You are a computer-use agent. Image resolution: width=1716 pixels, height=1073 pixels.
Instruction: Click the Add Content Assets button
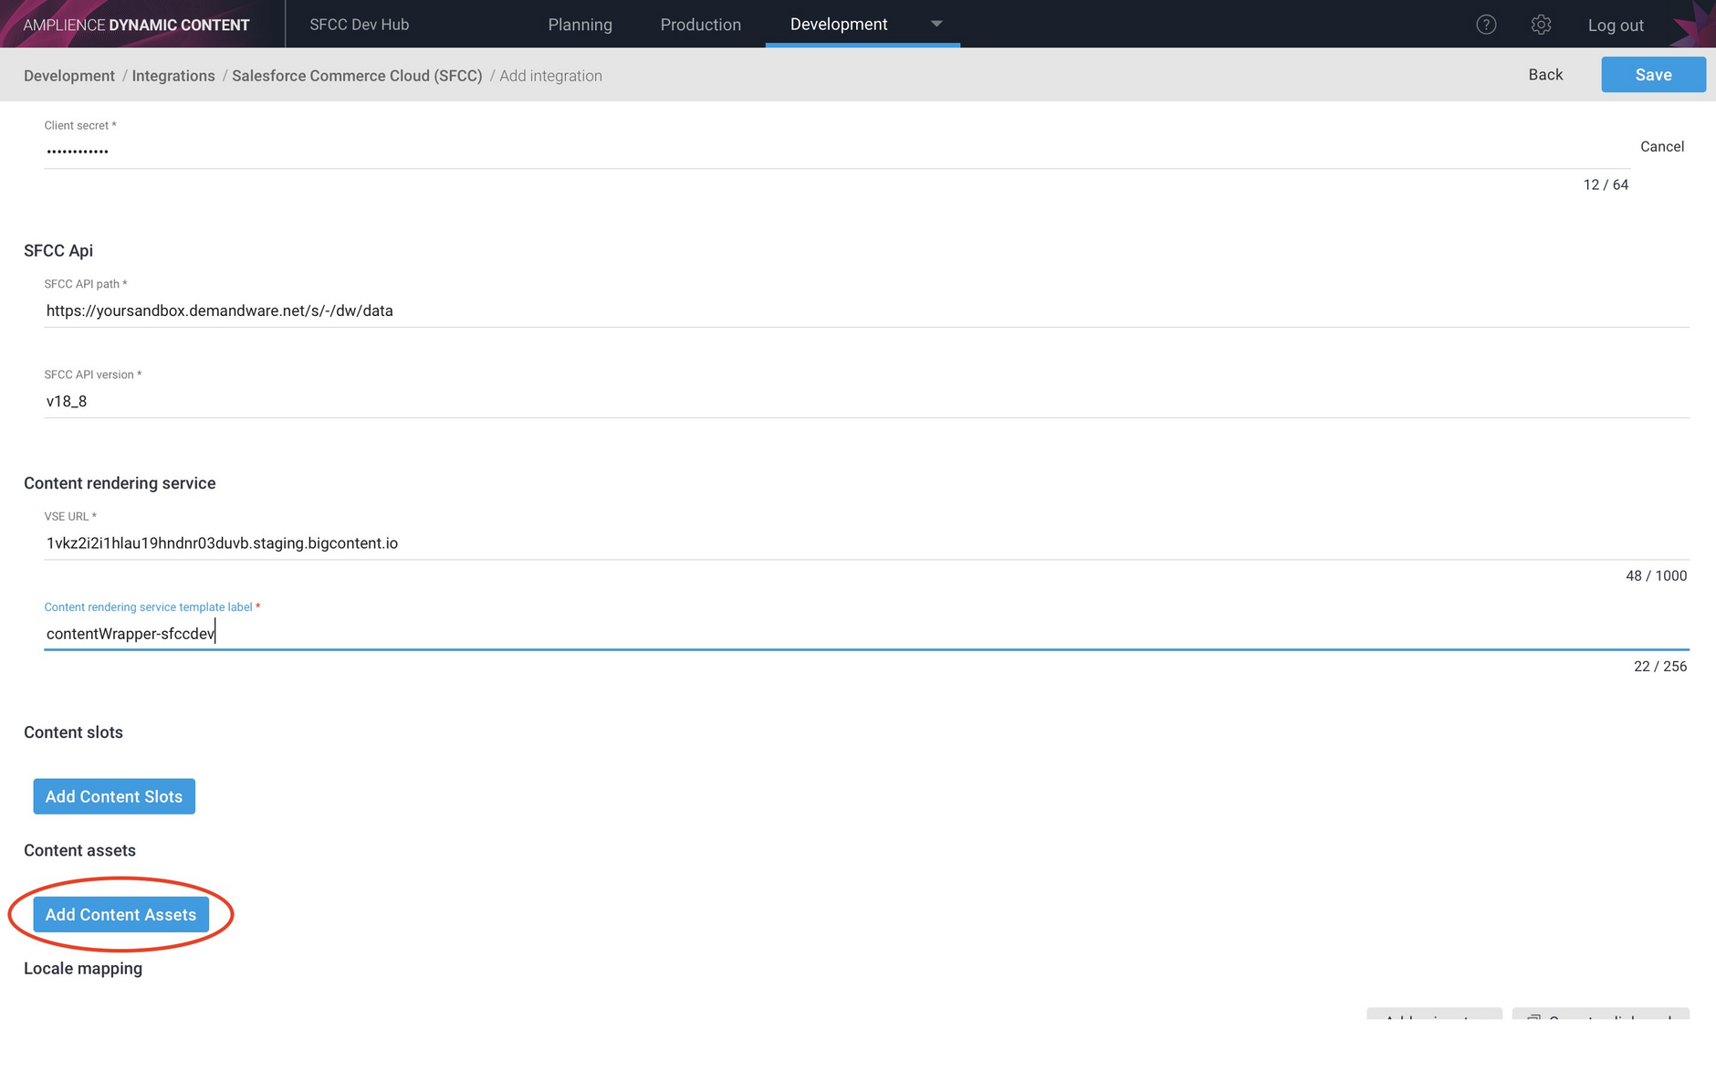point(120,914)
